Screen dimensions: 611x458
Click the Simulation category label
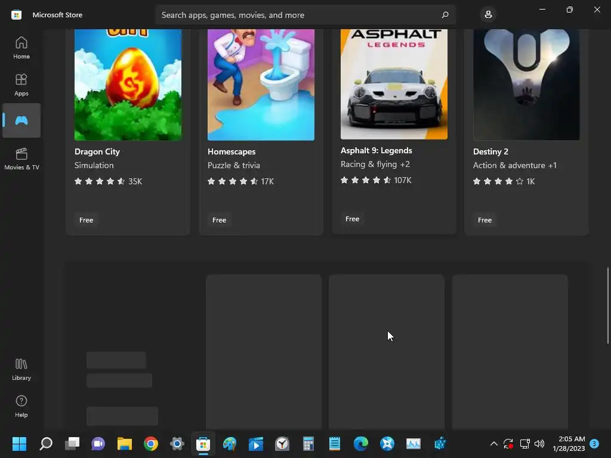click(x=94, y=165)
